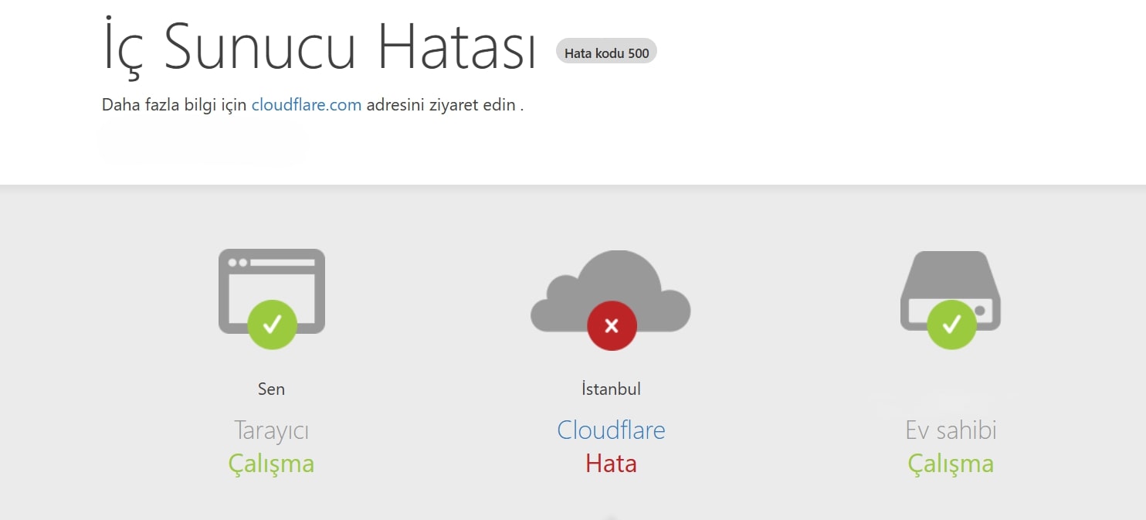Click the Ev sahibi label text

click(x=950, y=430)
